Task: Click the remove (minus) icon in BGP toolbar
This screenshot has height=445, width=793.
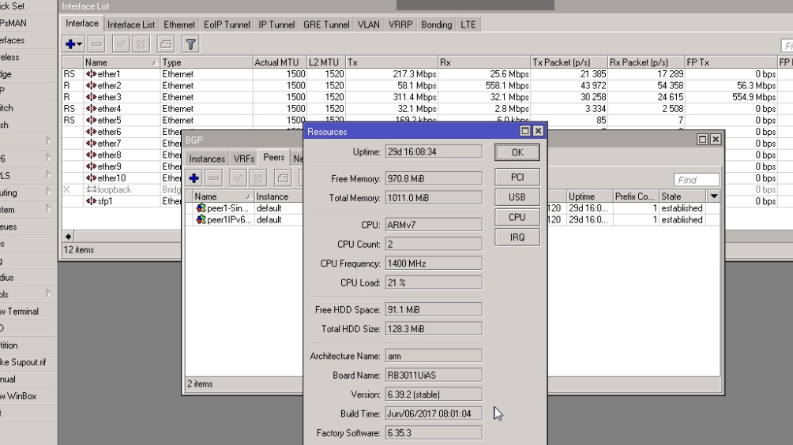Action: pos(216,178)
